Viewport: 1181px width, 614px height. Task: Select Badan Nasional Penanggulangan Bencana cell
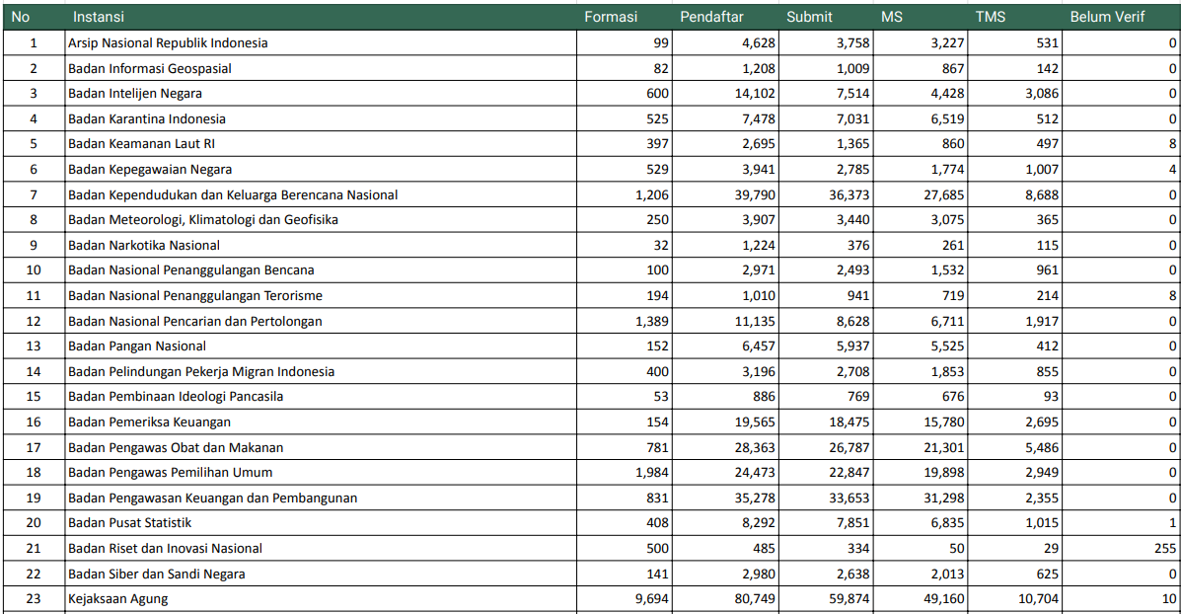coord(321,270)
